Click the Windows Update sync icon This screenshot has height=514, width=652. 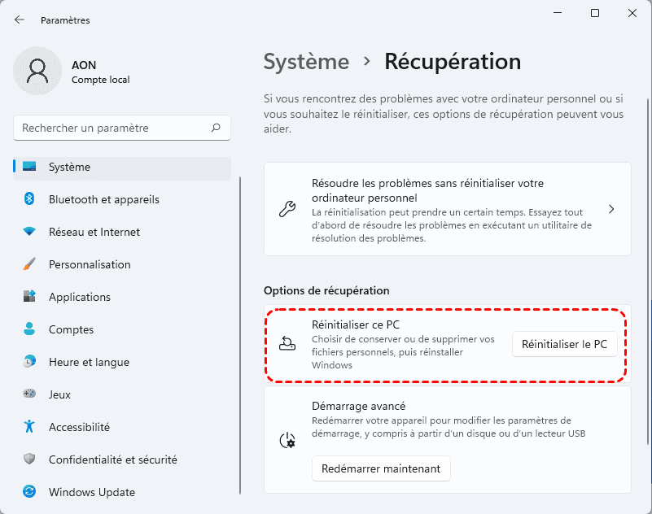coord(29,492)
